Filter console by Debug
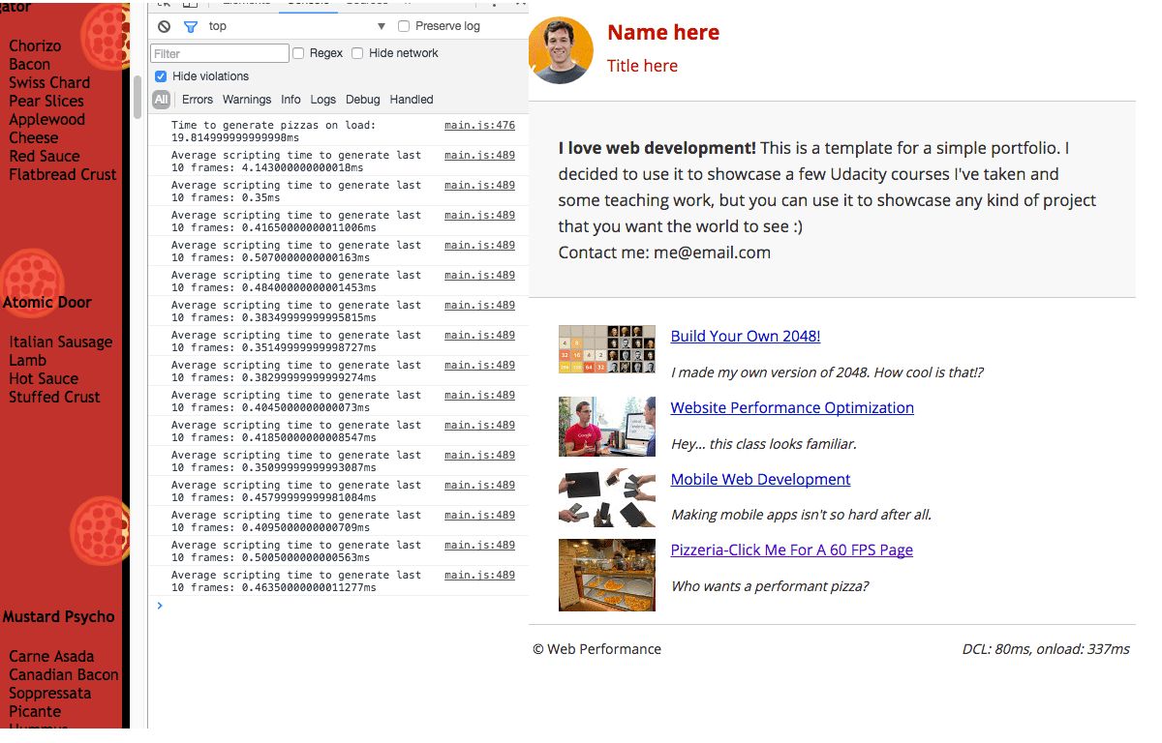The height and width of the screenshot is (743, 1162). coord(363,100)
